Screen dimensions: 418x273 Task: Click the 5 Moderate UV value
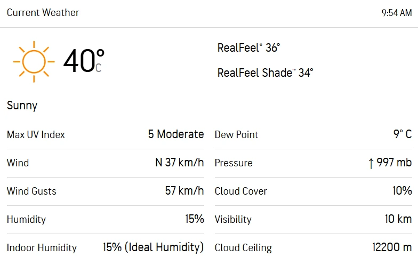coord(176,134)
